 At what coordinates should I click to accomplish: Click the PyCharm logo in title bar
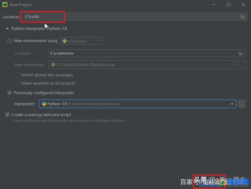[5, 4]
